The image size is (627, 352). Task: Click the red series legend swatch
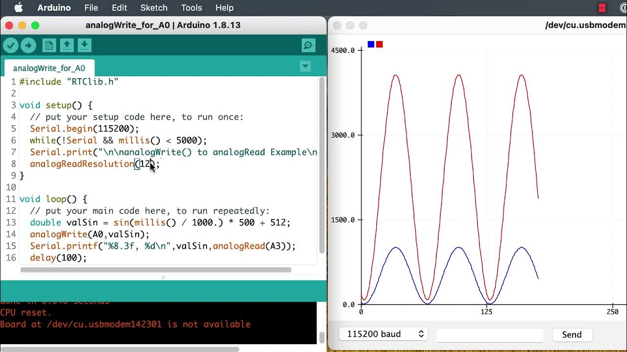pyautogui.click(x=379, y=44)
